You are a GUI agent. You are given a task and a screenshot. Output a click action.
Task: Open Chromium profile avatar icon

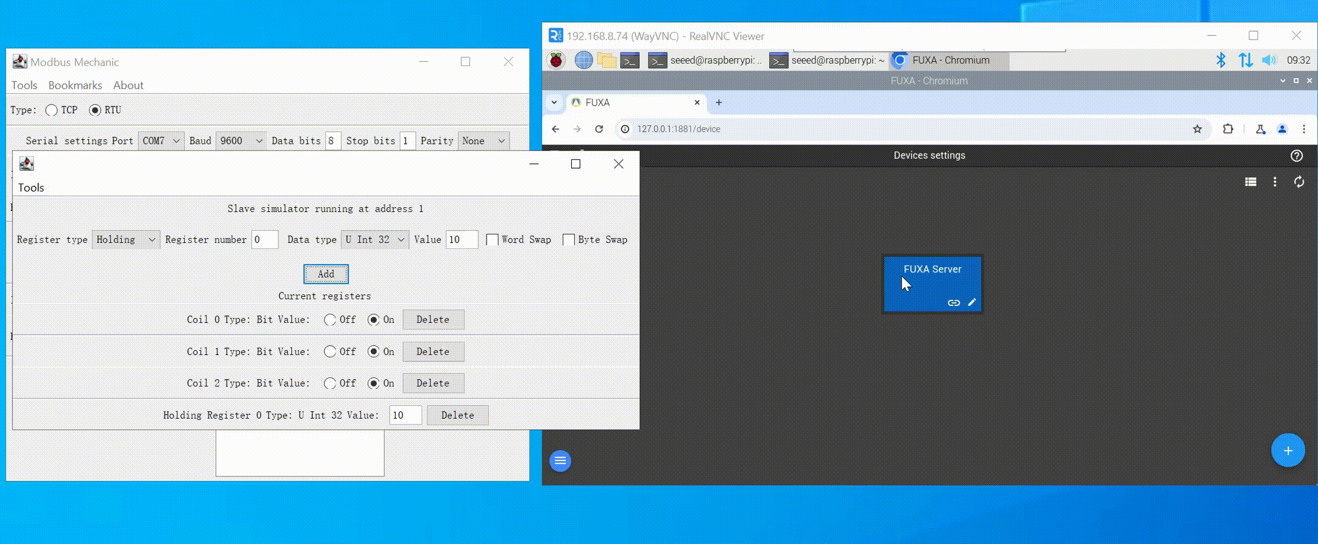[x=1282, y=129]
